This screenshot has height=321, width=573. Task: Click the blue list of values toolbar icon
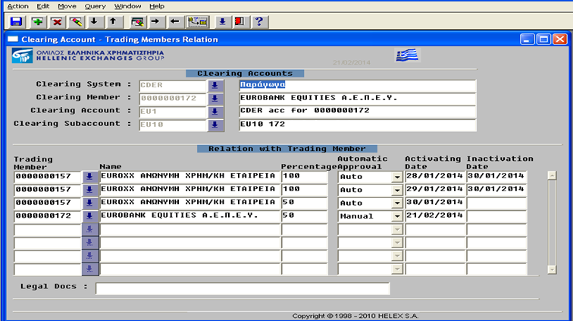222,22
